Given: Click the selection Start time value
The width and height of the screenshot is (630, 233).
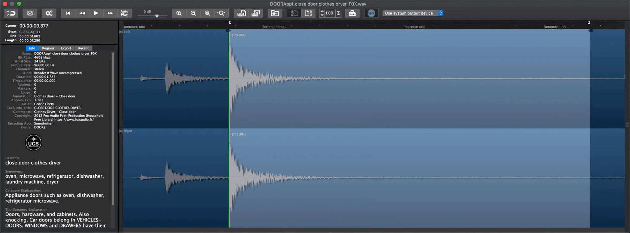Looking at the screenshot, I should [30, 32].
